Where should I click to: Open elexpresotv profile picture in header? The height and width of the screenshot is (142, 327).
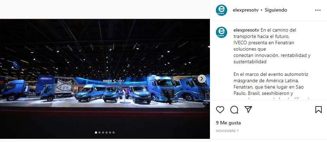(x=222, y=10)
